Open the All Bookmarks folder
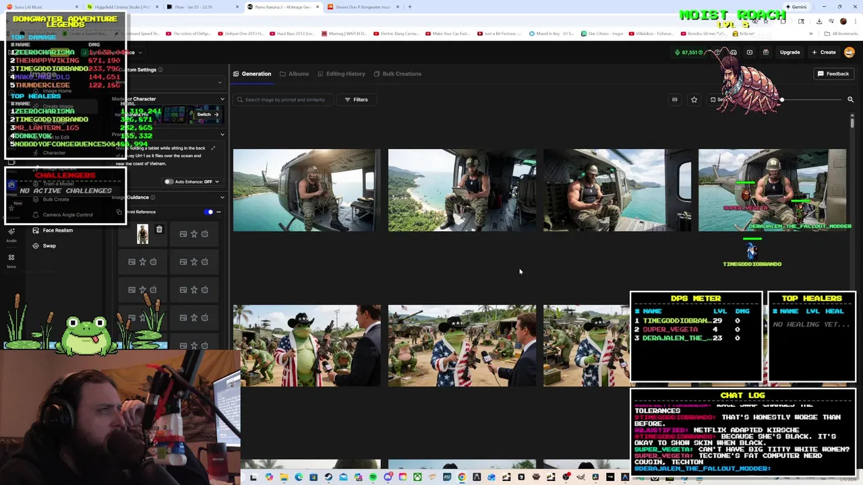This screenshot has width=863, height=485. (x=842, y=33)
